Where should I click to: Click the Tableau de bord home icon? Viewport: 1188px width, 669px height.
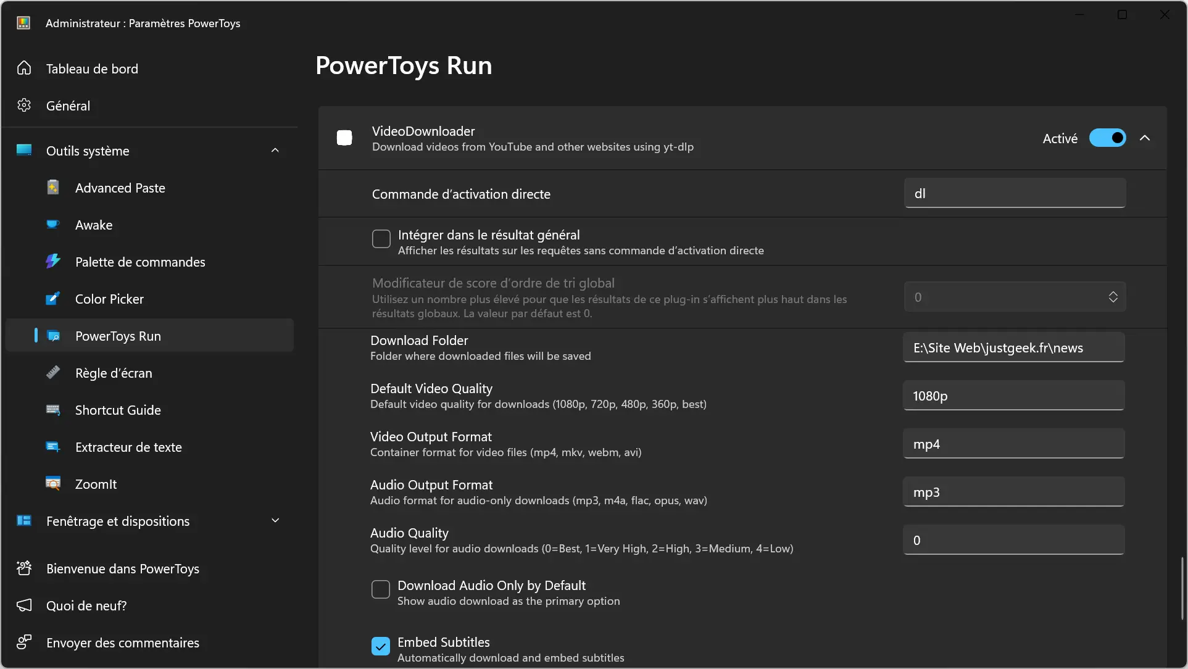(x=24, y=68)
